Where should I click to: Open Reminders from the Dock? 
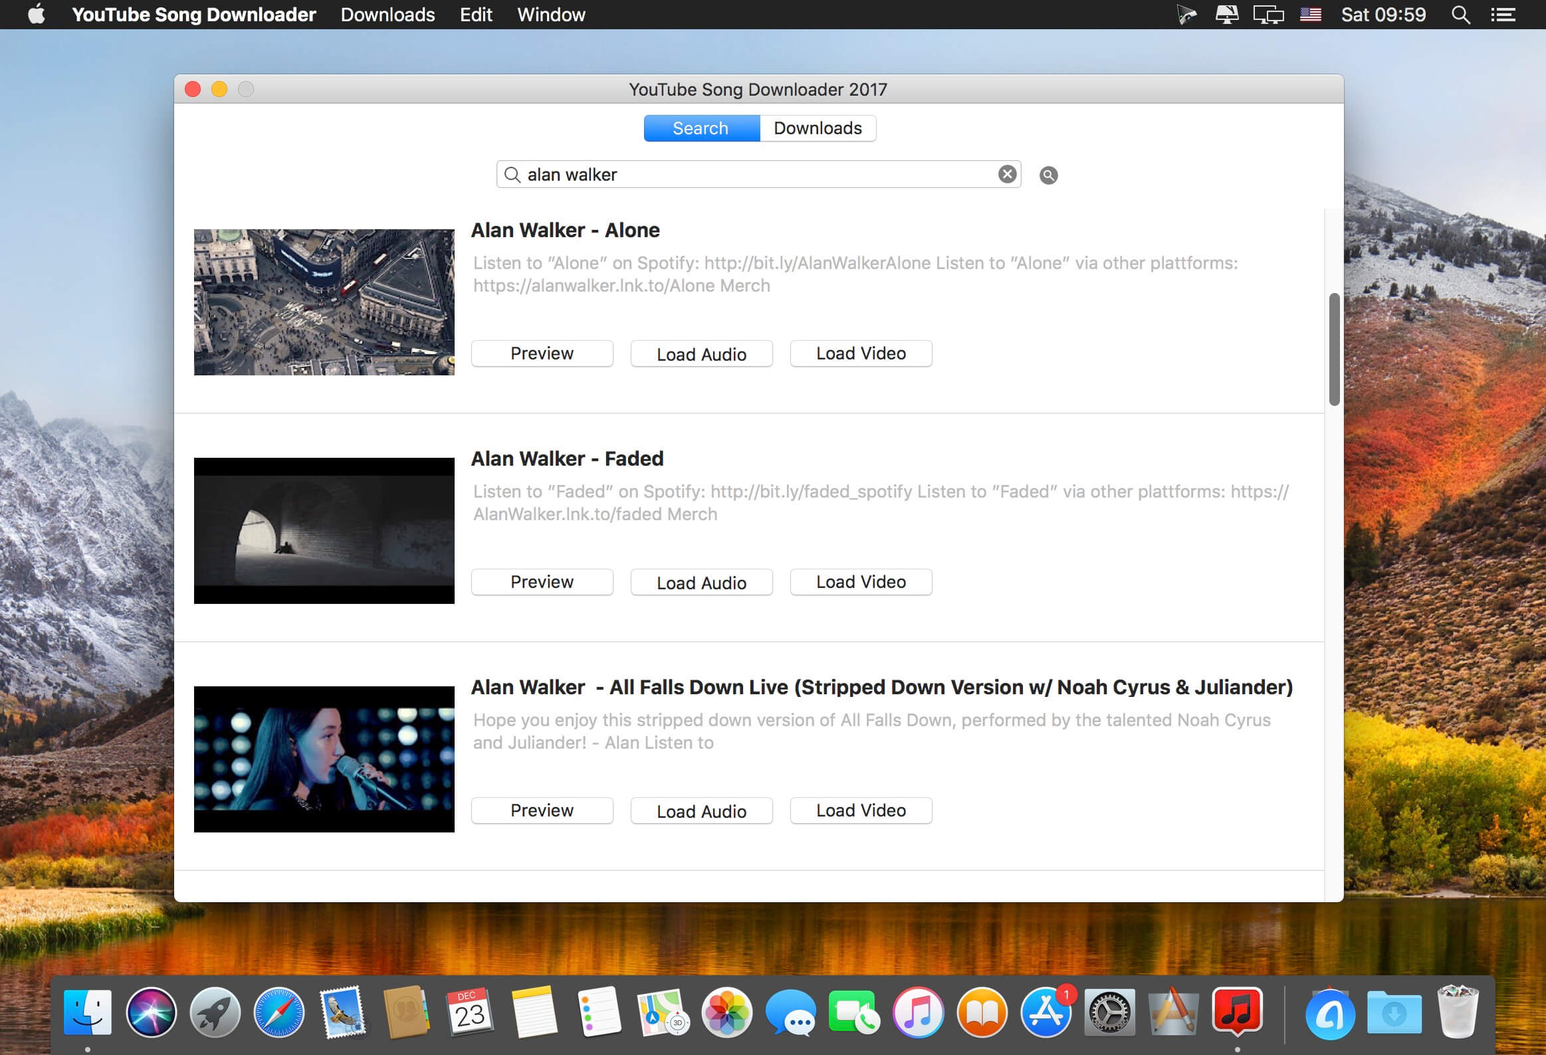(599, 1012)
